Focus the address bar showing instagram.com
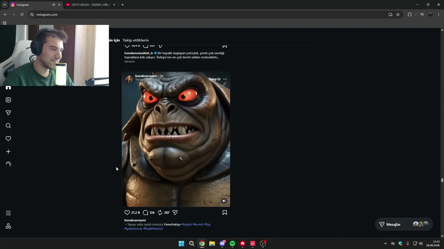The image size is (444, 249). pos(208,15)
